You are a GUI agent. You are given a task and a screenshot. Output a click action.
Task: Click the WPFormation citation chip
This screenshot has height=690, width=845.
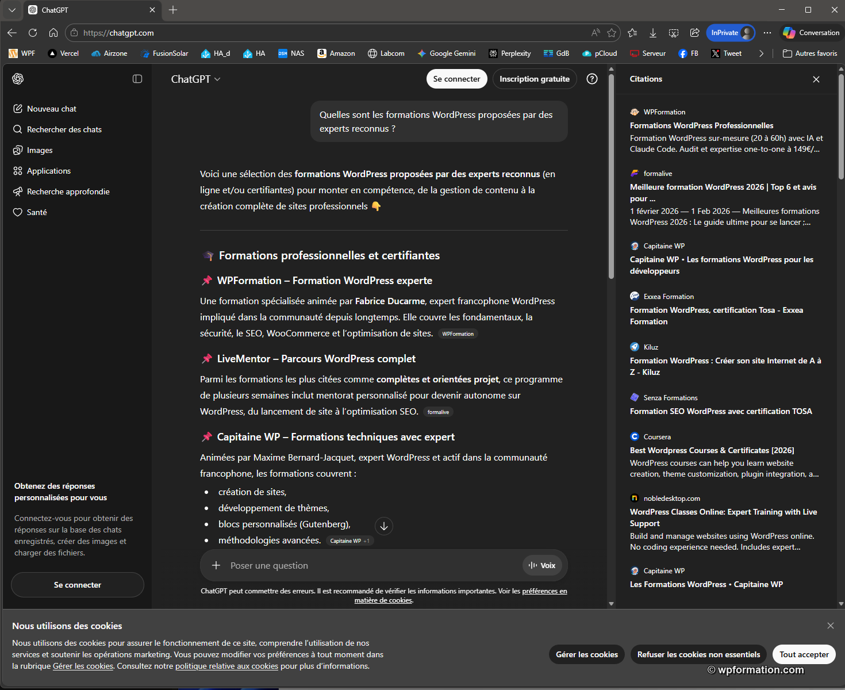coord(458,333)
